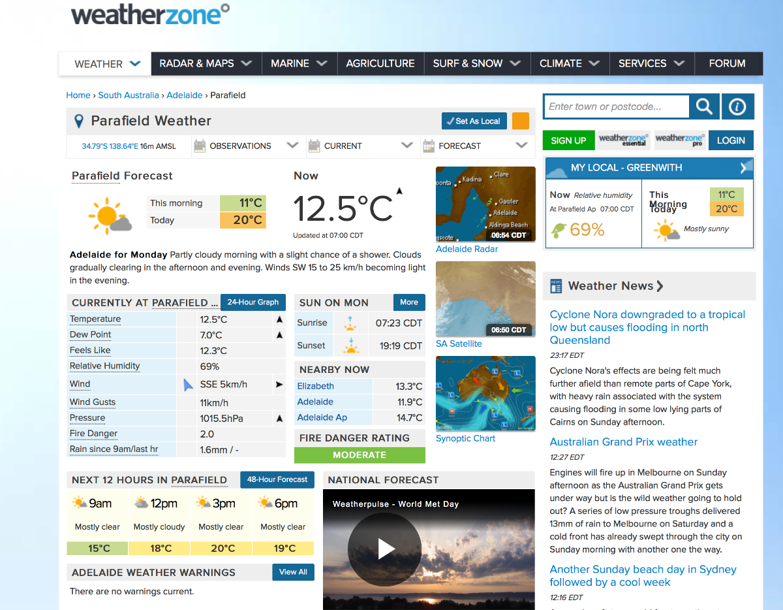Expand the Forecast dropdown

tap(521, 146)
